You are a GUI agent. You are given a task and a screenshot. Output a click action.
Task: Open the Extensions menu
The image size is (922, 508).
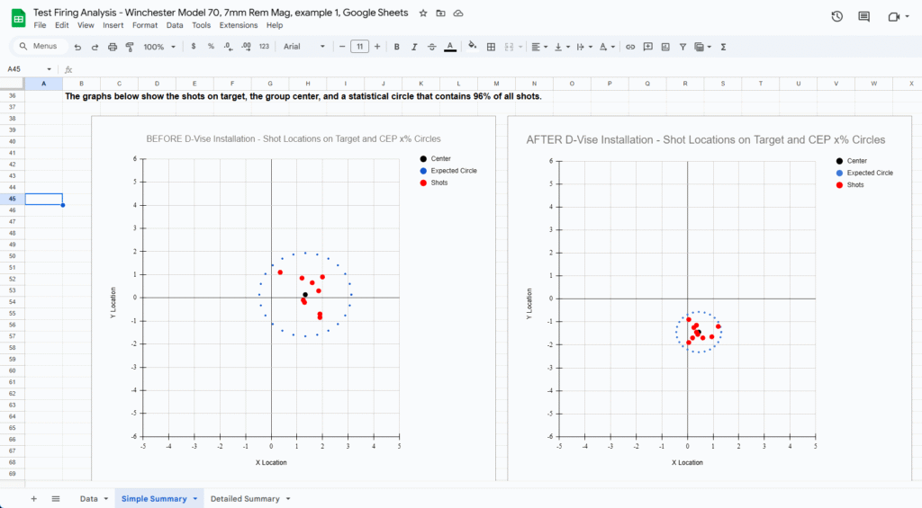(238, 25)
